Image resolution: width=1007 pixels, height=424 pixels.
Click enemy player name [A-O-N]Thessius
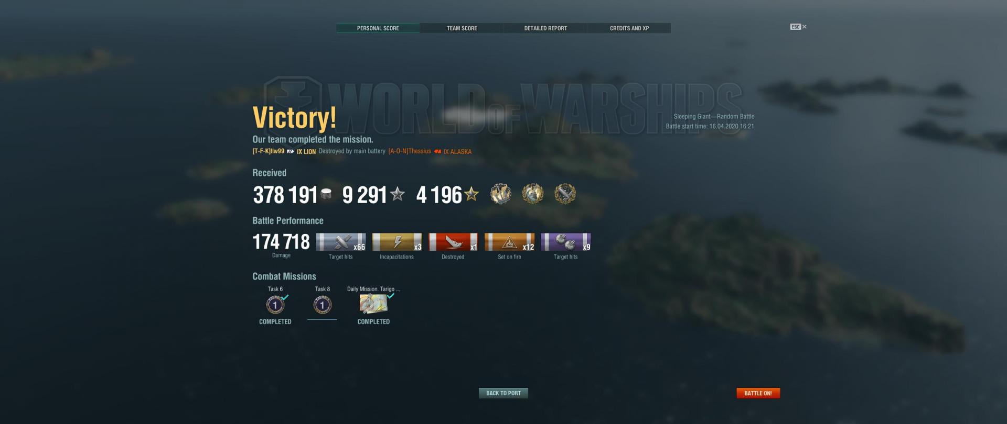point(410,151)
